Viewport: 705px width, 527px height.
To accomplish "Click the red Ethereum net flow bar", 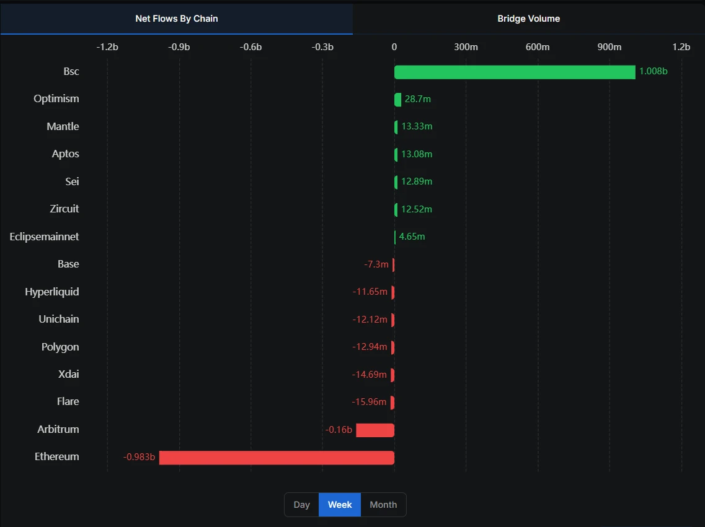I will [x=277, y=457].
